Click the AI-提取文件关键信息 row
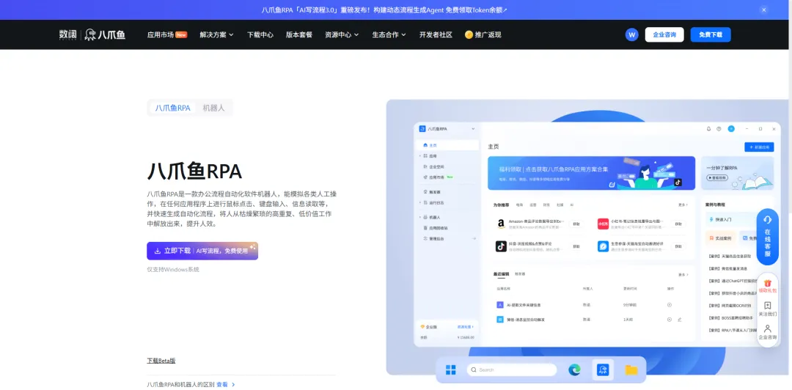 [x=590, y=305]
